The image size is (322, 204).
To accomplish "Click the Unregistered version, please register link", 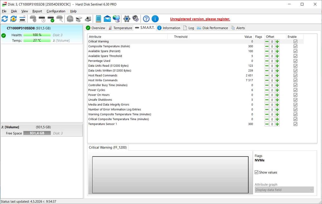I will click(x=200, y=19).
